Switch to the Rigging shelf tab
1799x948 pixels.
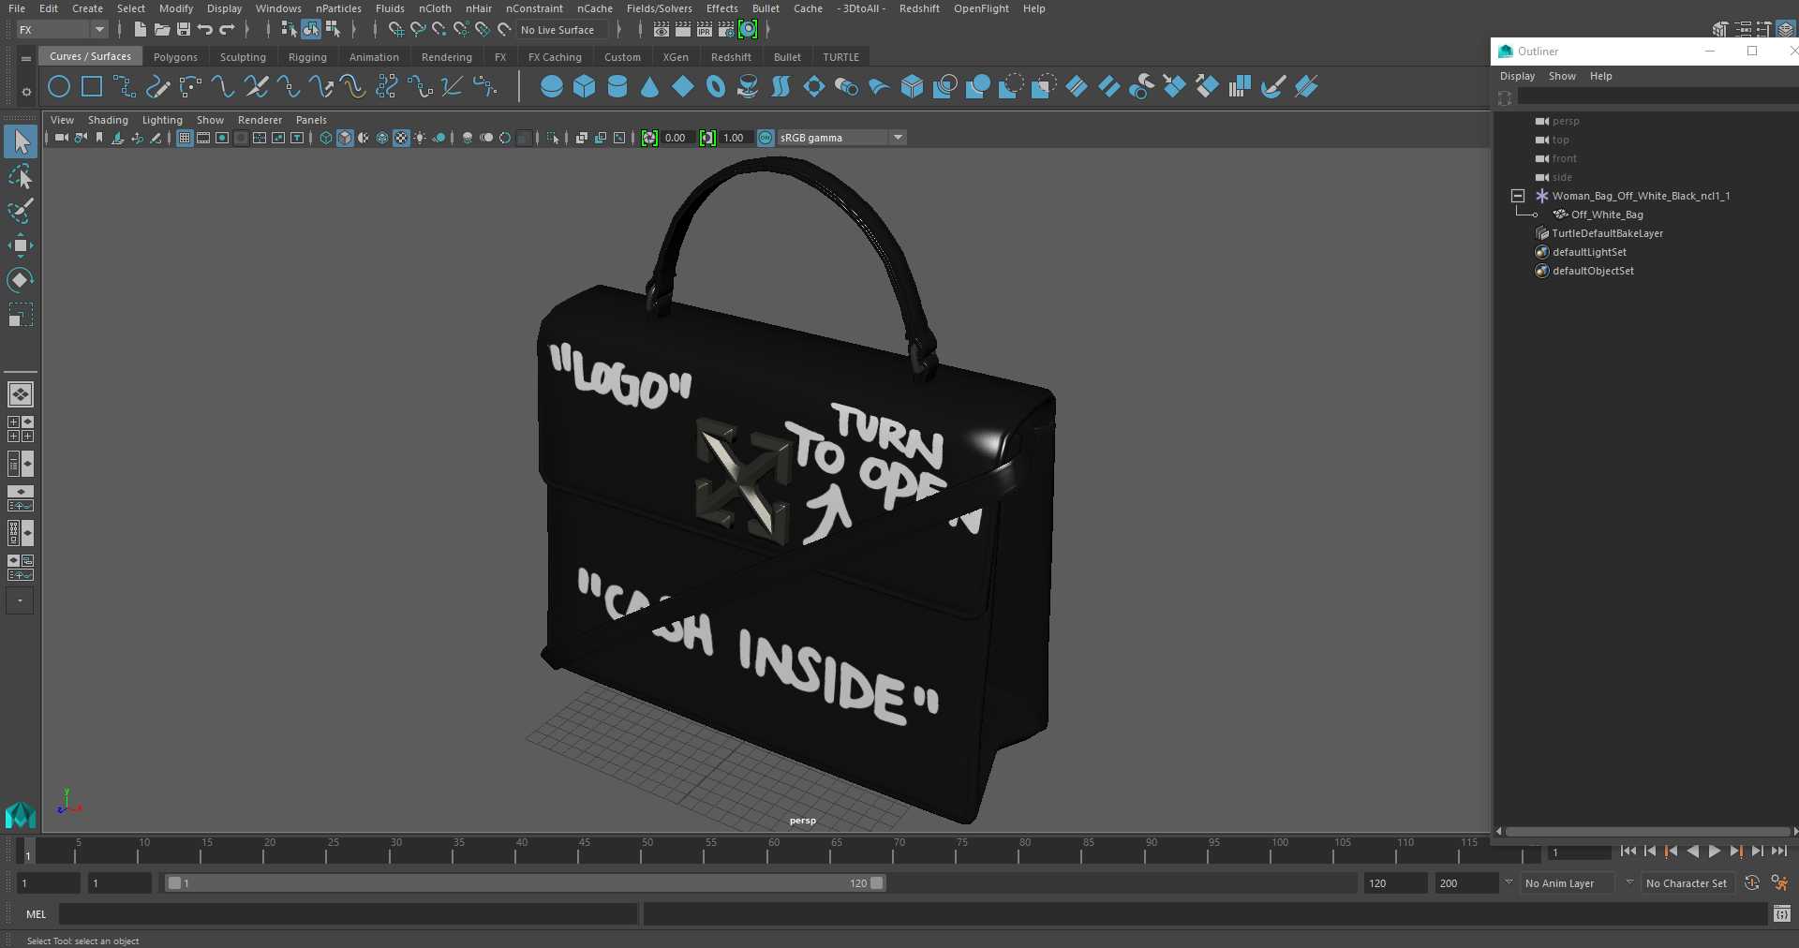pos(307,57)
